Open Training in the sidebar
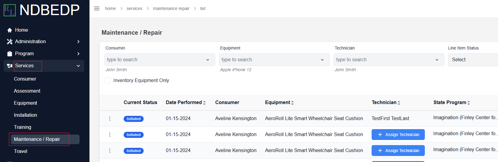The image size is (498, 162). [23, 127]
